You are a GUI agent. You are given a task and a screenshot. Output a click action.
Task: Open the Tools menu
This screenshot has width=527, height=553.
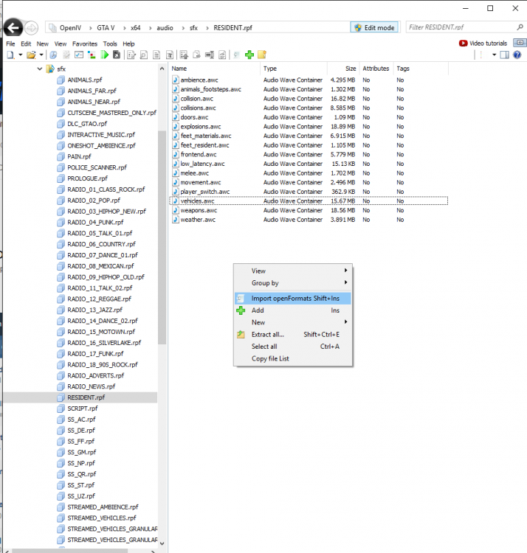110,44
